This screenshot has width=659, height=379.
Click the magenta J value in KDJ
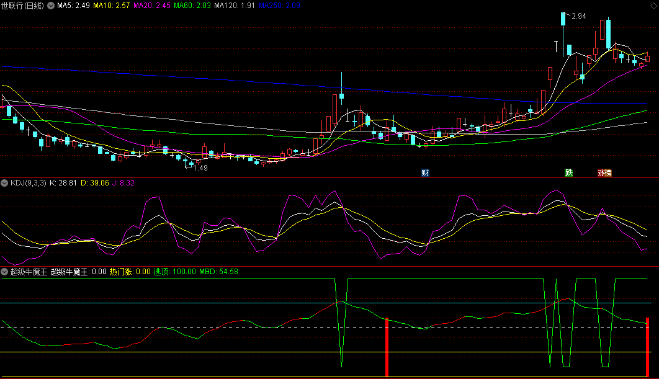(124, 183)
